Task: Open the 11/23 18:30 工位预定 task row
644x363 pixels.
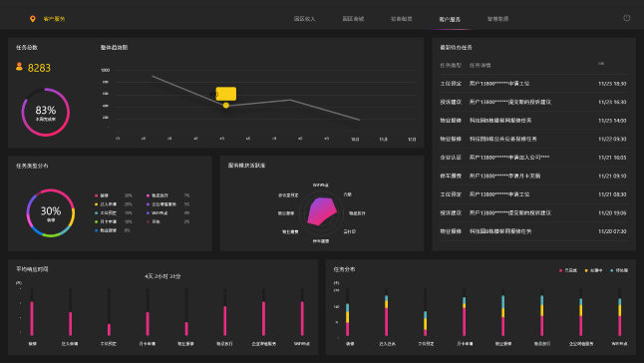Action: (x=533, y=84)
